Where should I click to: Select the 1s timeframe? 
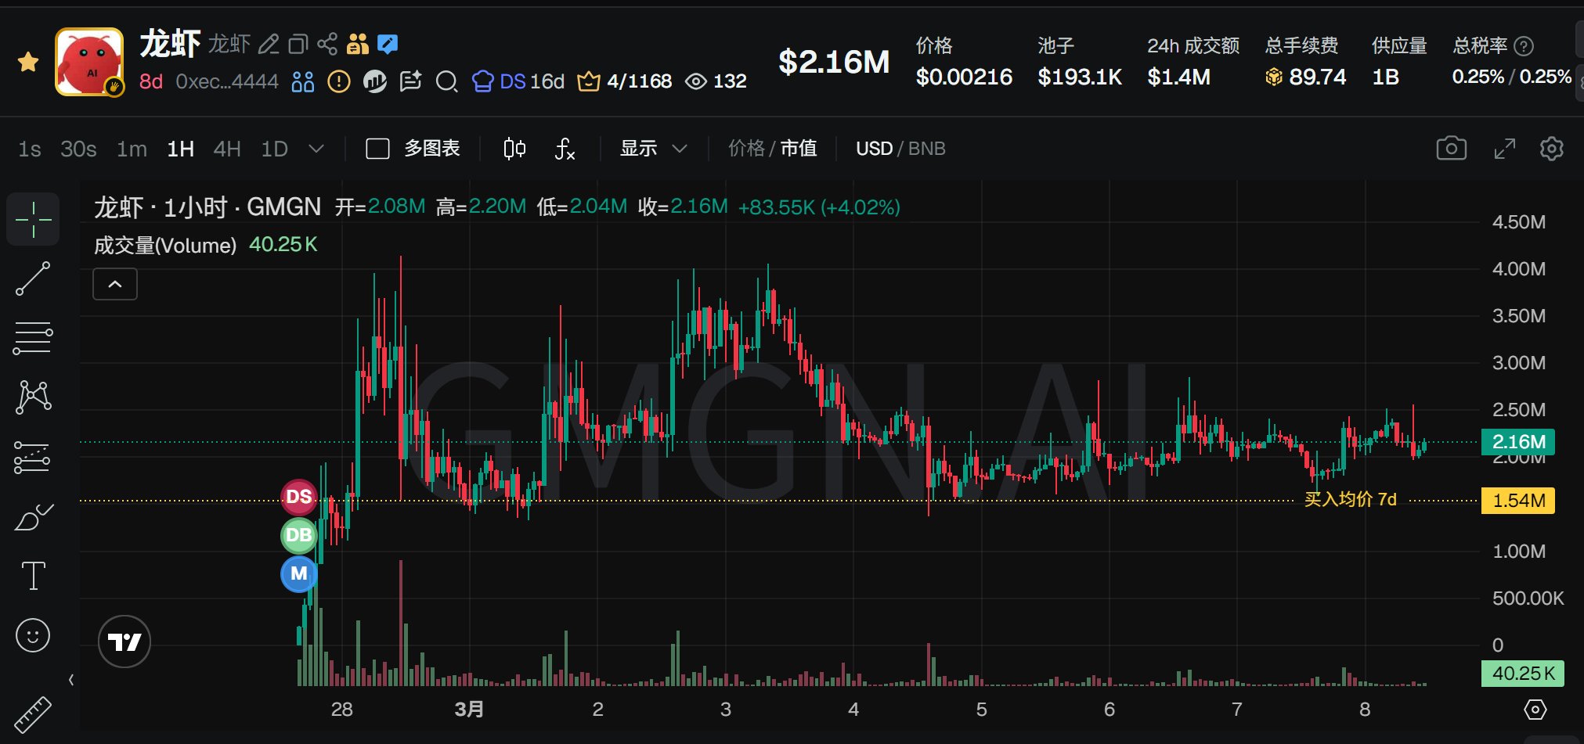(x=30, y=149)
